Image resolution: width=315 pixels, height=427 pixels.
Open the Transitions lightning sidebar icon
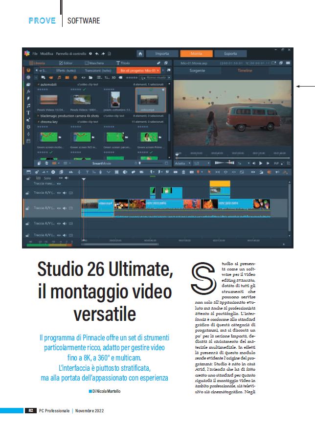coord(28,99)
